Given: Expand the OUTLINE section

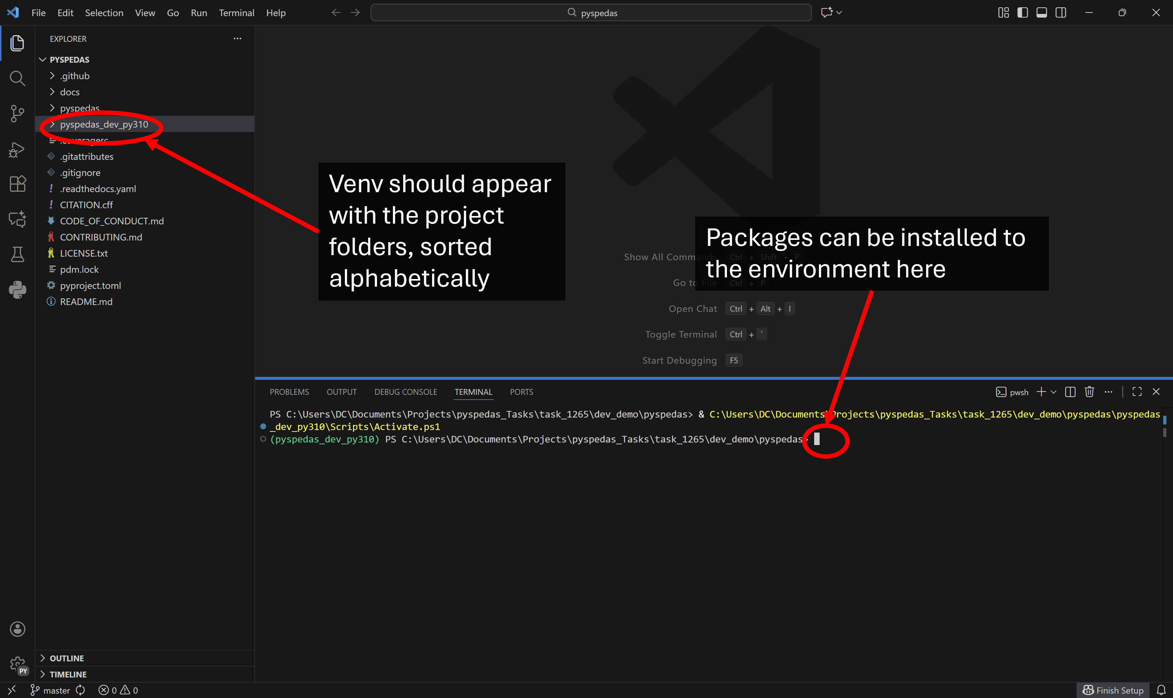Looking at the screenshot, I should tap(145, 658).
